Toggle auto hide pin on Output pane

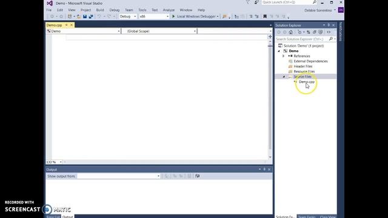click(264, 170)
